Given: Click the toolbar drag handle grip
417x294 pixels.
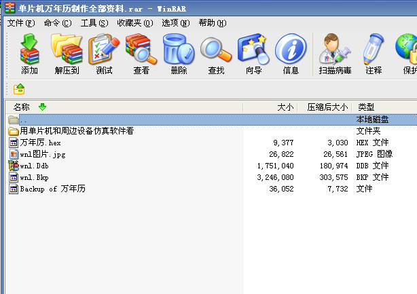Looking at the screenshot, I should click(x=7, y=54).
